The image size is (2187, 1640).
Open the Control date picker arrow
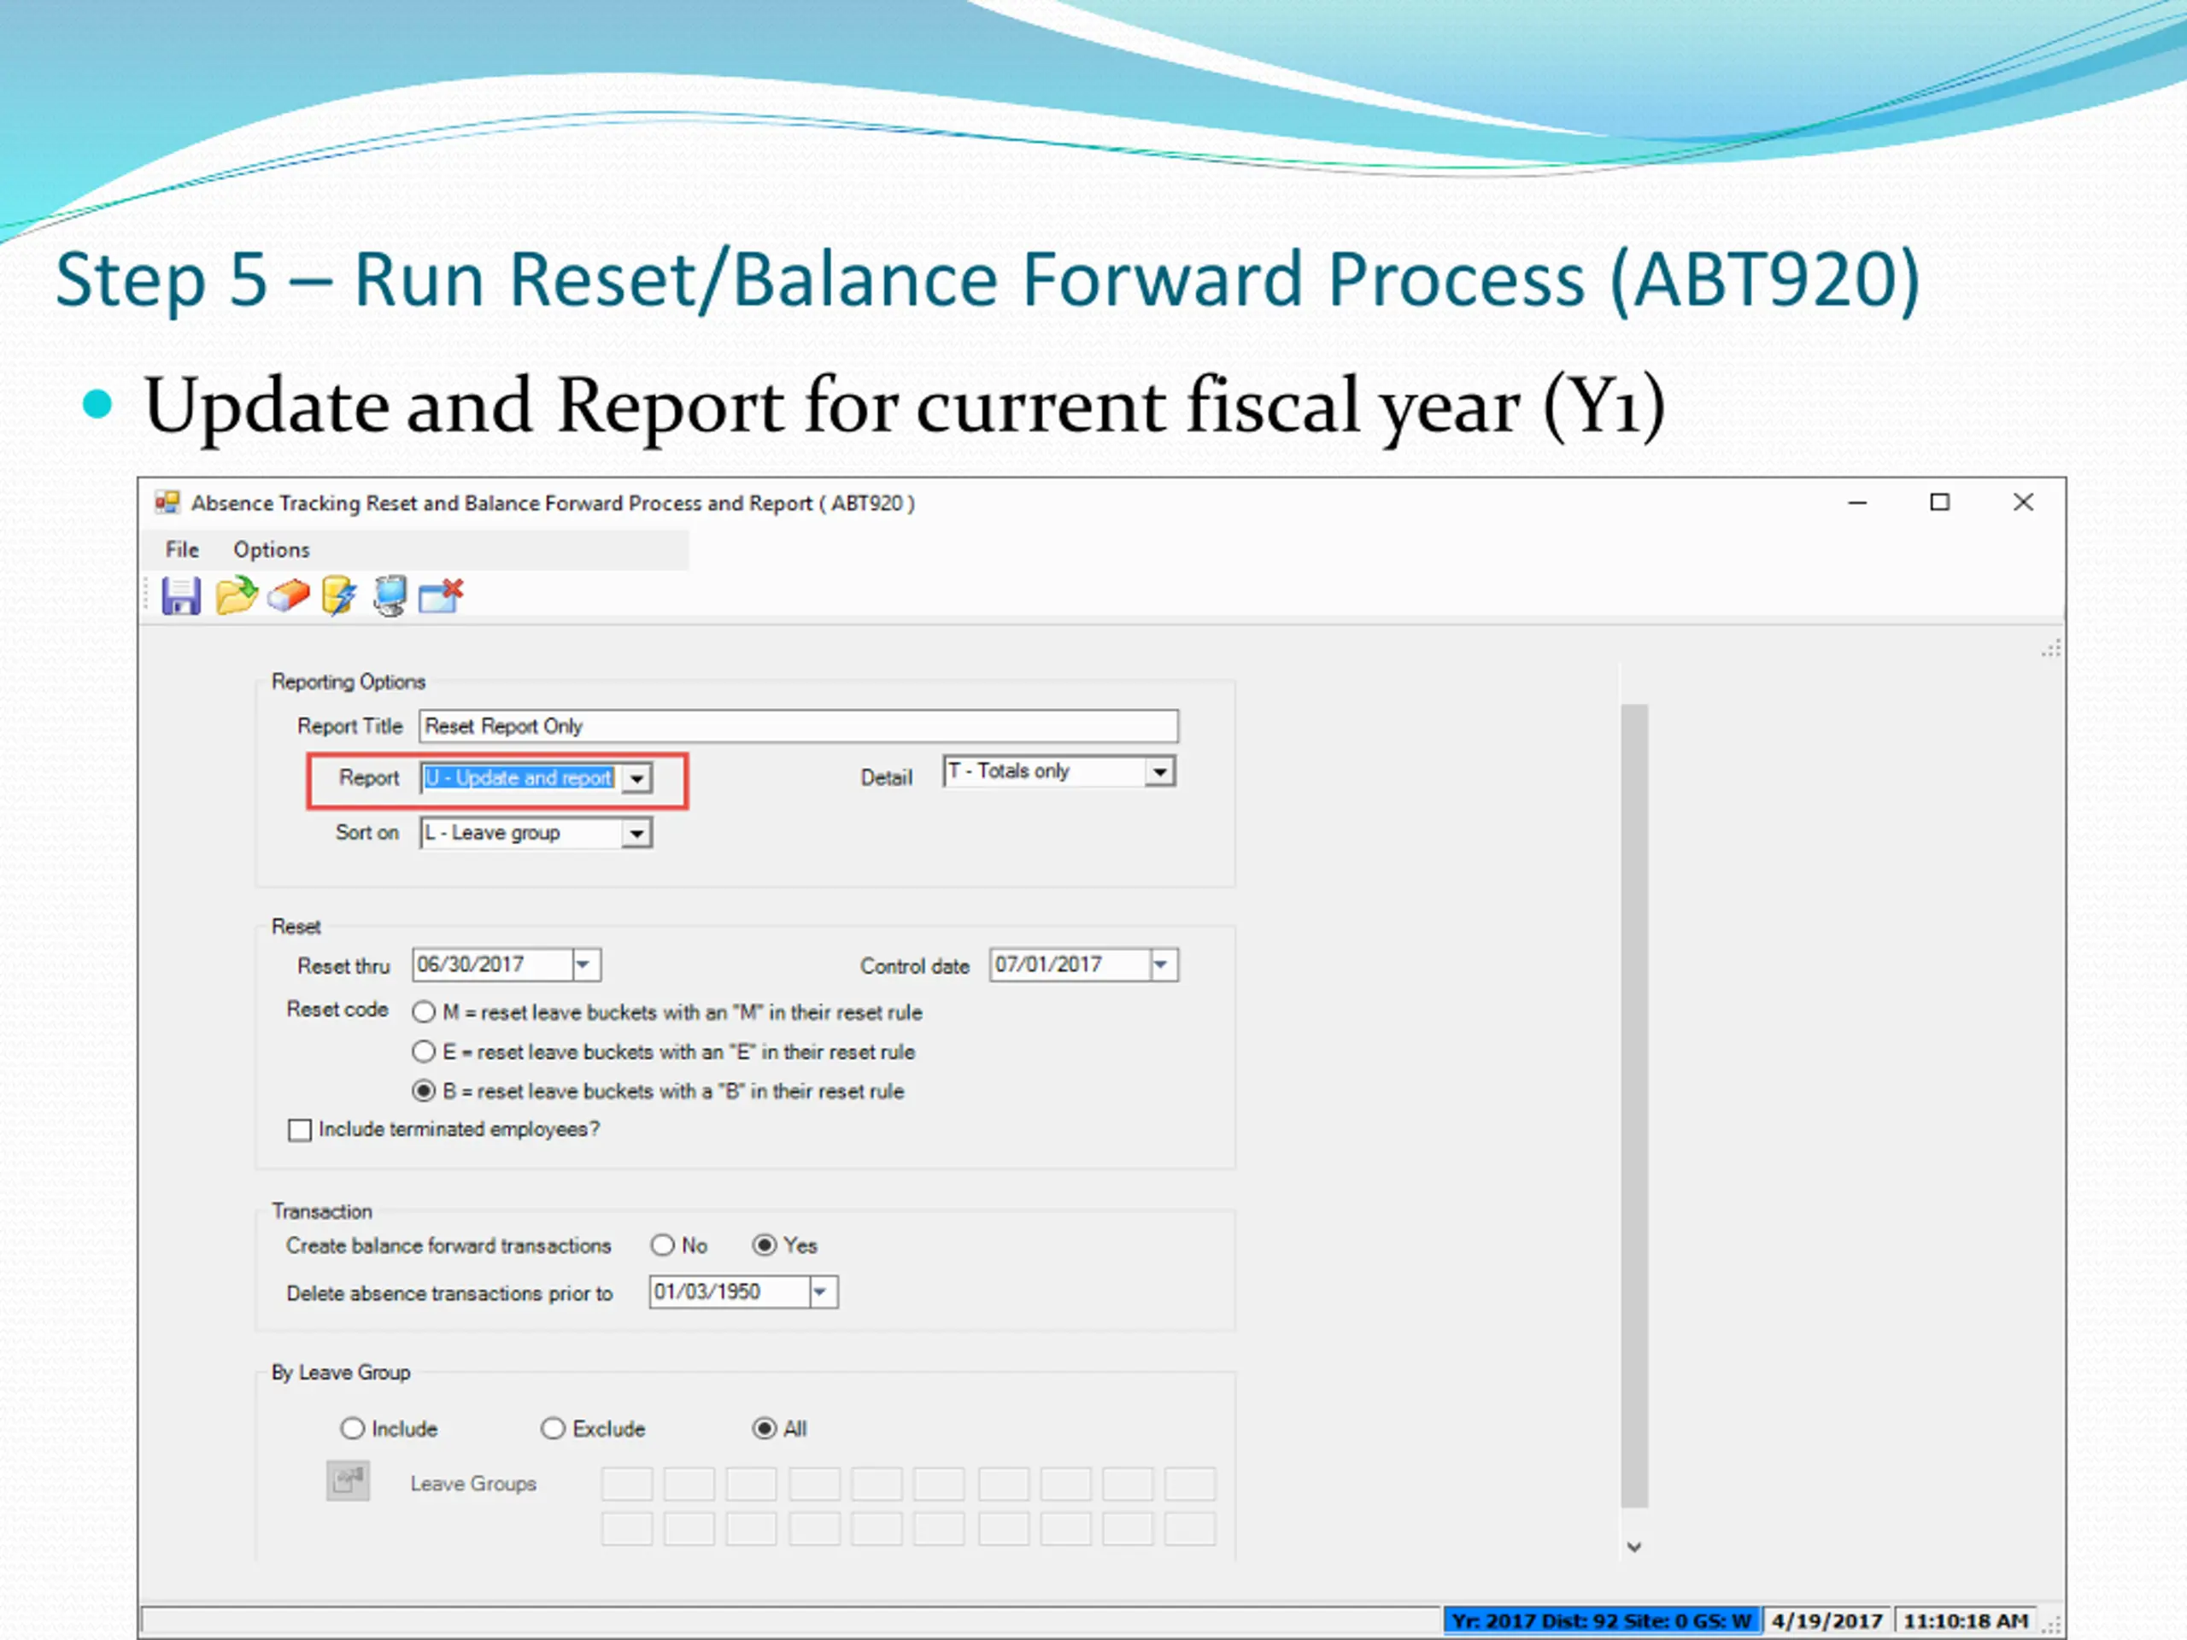tap(1163, 965)
